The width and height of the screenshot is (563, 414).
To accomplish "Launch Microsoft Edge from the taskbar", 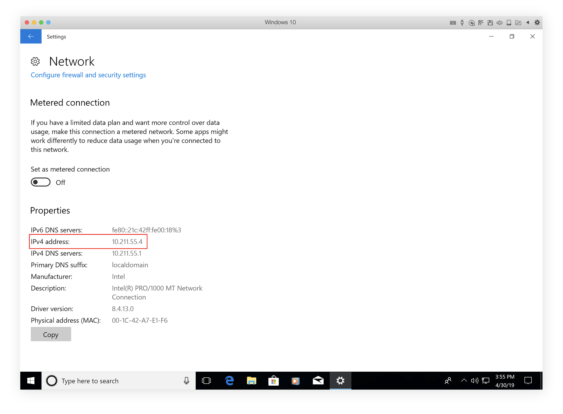I will (229, 381).
